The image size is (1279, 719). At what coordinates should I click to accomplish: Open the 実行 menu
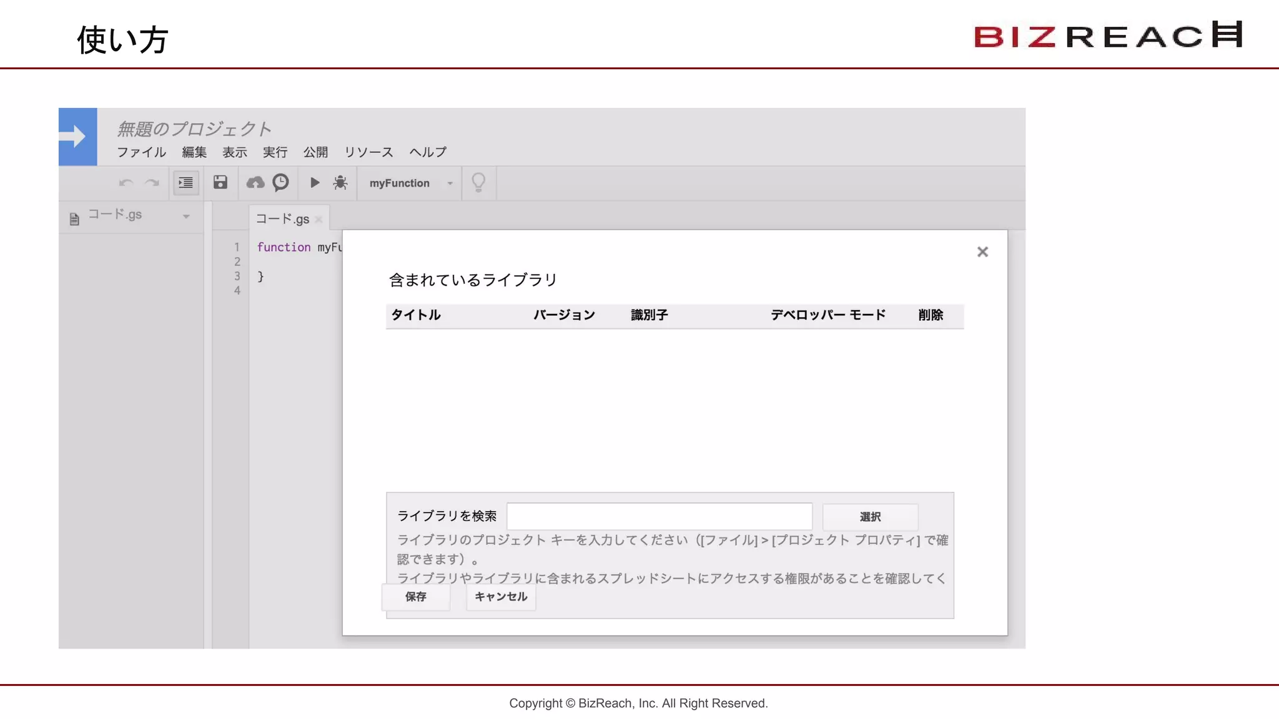click(275, 152)
